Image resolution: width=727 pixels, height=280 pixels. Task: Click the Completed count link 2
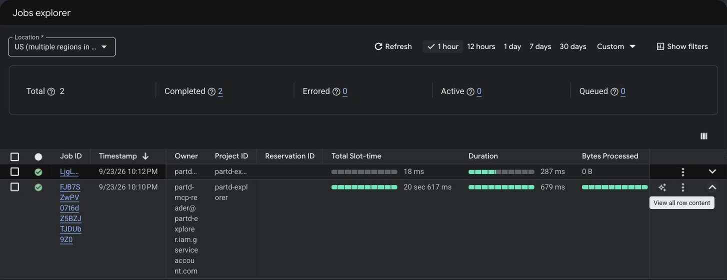click(x=220, y=91)
